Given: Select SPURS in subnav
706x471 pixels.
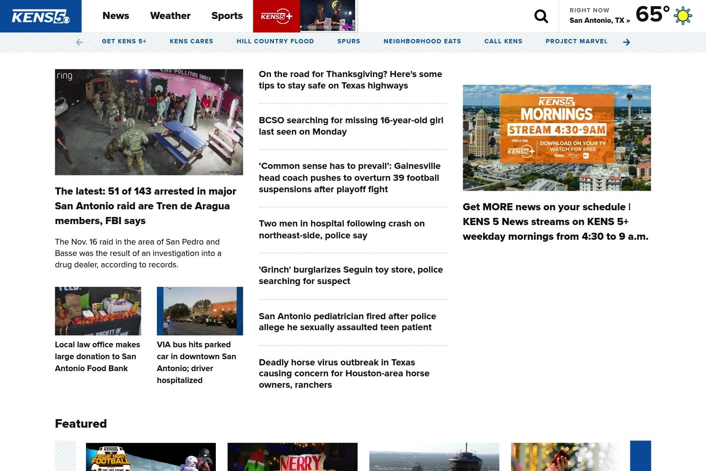Looking at the screenshot, I should [x=348, y=41].
